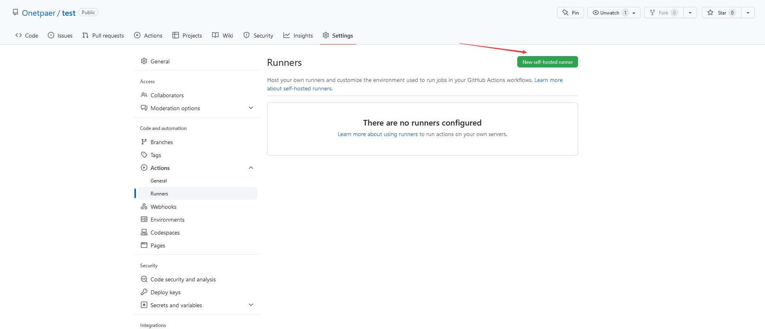This screenshot has height=329, width=765.
Task: Expand the Secrets and variables chevron
Action: [x=251, y=305]
